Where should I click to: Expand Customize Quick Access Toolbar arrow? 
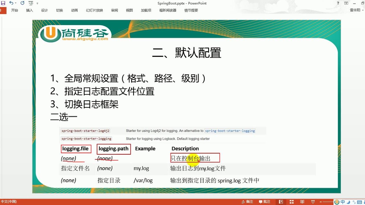coord(37,3)
